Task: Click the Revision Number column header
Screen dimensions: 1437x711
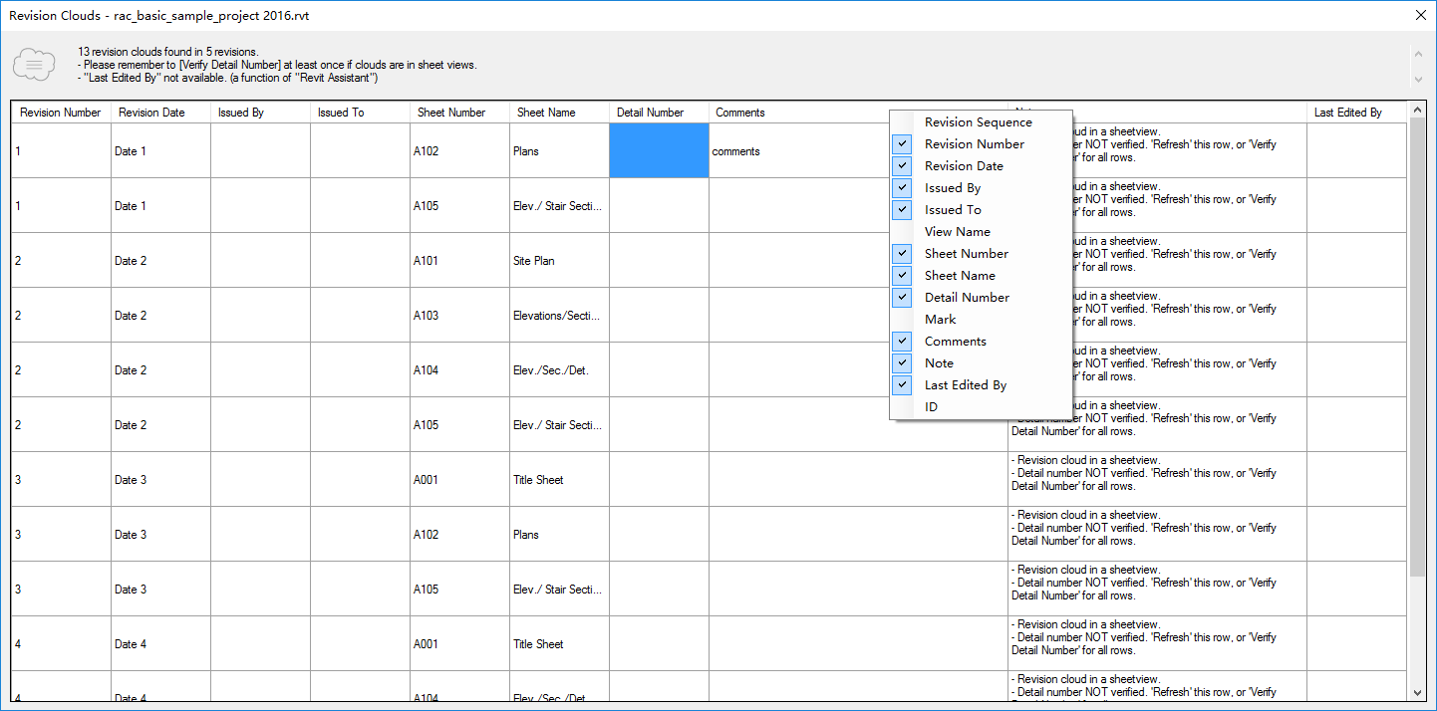Action: pos(60,113)
